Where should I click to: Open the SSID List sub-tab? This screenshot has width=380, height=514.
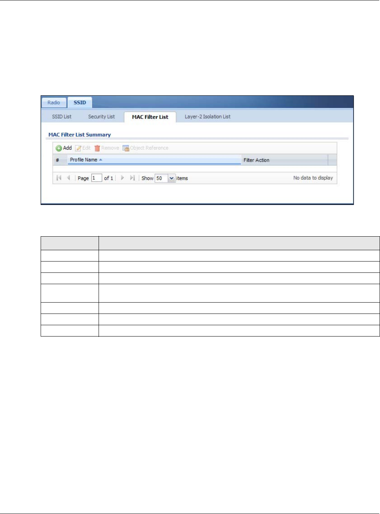click(x=62, y=117)
